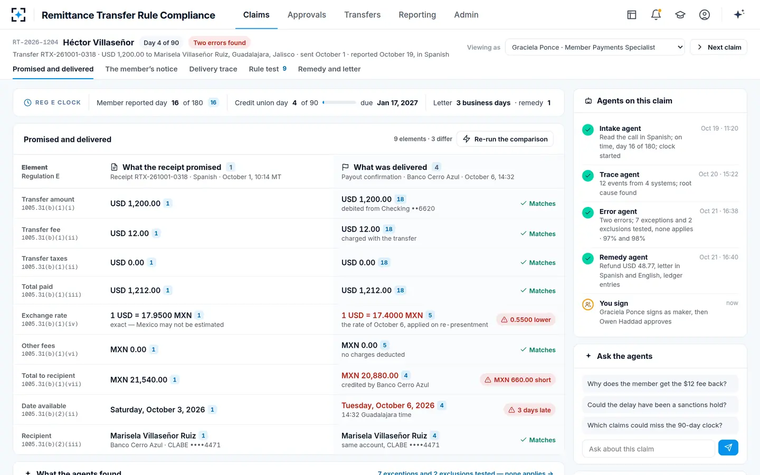Open the 7 exceptions and 2 exclusions link
The image size is (760, 475).
(465, 472)
